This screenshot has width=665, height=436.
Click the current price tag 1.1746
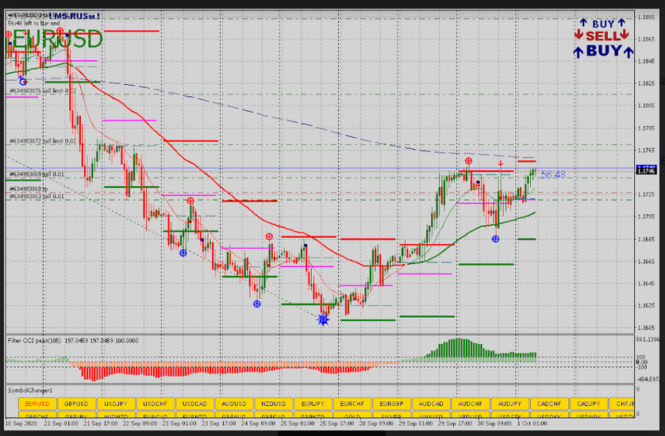click(645, 170)
